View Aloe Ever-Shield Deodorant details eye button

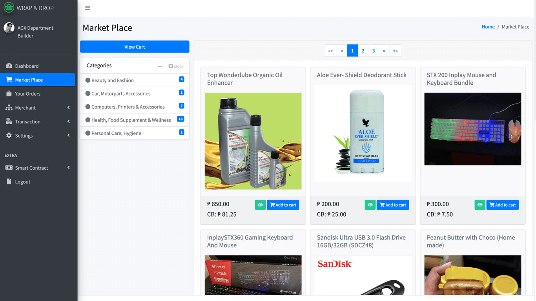tap(370, 205)
